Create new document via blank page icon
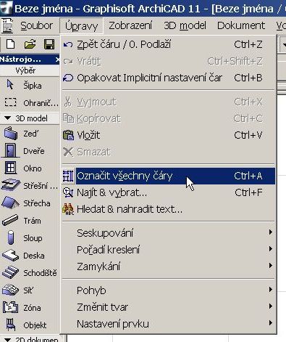 click(x=11, y=44)
